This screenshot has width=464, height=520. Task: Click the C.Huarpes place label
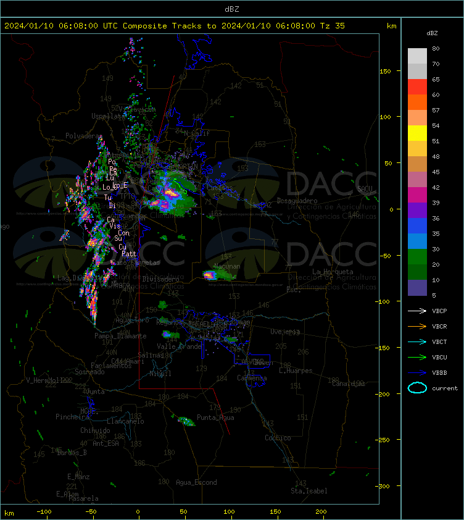pyautogui.click(x=296, y=371)
